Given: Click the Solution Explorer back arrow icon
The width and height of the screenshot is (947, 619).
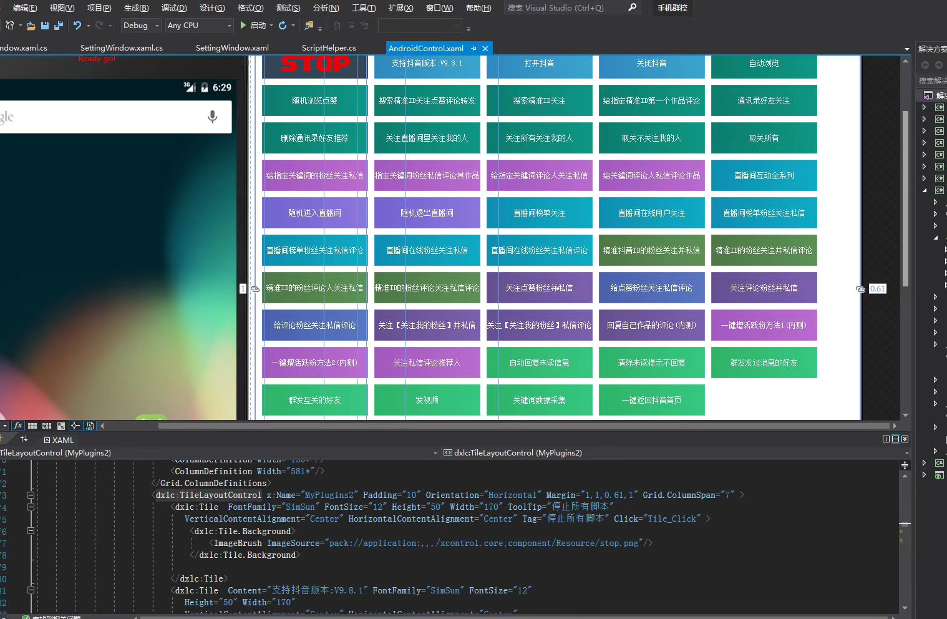Looking at the screenshot, I should (925, 65).
